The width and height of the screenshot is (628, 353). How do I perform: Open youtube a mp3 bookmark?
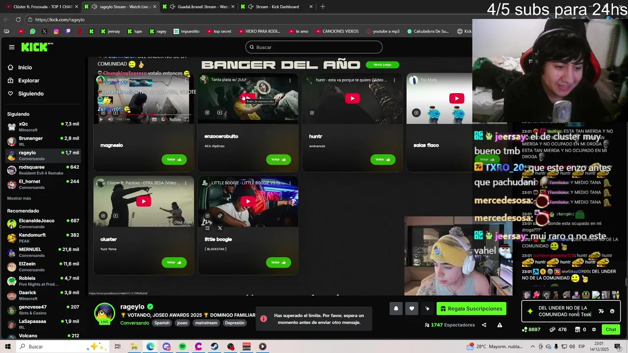coord(383,31)
